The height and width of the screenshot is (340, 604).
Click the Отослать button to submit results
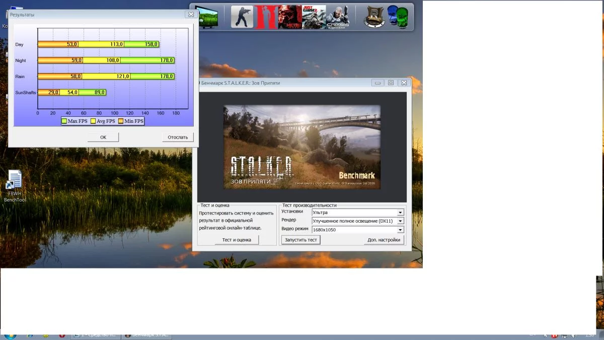point(178,137)
